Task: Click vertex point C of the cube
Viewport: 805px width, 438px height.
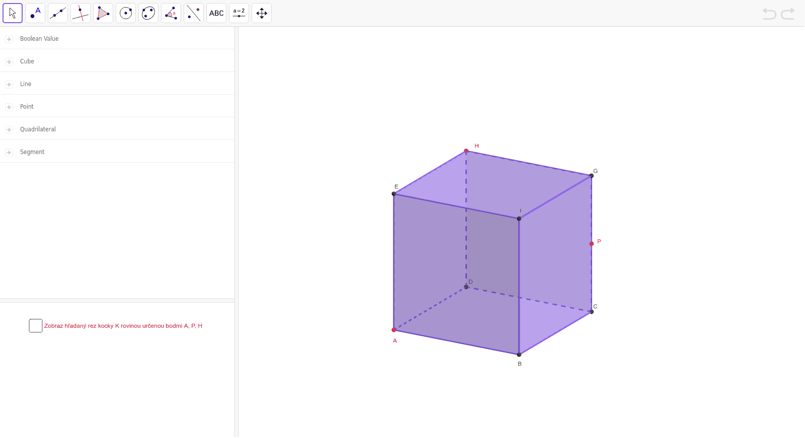Action: click(x=592, y=312)
